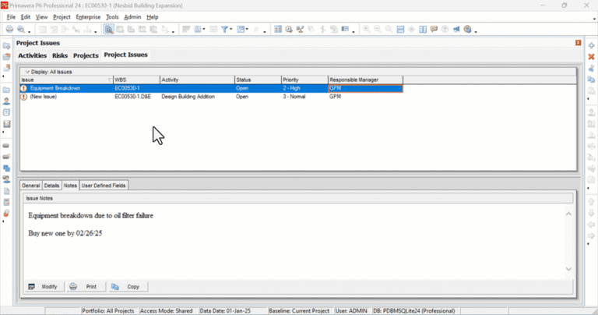Open the Filter funnel tool
Viewport: 598px width, 315px height.
224,30
